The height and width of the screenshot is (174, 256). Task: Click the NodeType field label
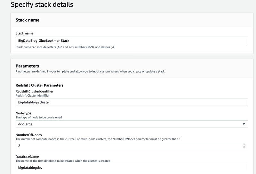[23, 113]
